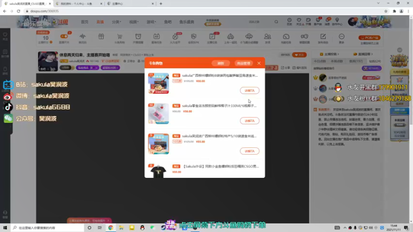Viewport: 413px width, 232px height.
Task: Open the car icon tool in streamer toolbar
Action: pyautogui.click(x=230, y=38)
